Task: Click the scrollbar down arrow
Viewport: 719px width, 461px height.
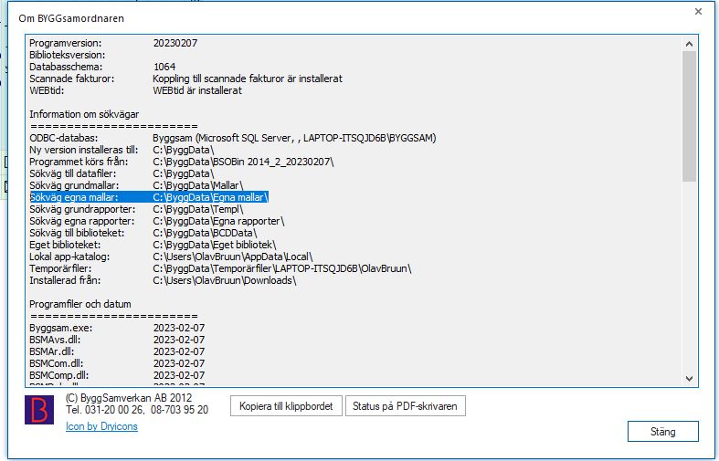Action: pos(689,379)
